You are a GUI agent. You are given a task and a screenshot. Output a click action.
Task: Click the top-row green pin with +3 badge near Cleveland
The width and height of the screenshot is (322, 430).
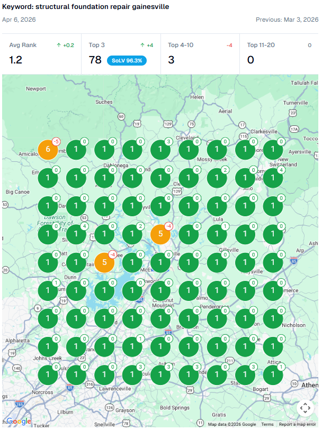click(160, 150)
